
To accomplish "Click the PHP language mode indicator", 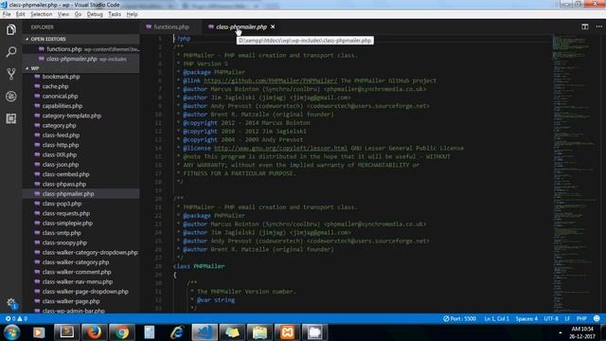I will point(581,318).
